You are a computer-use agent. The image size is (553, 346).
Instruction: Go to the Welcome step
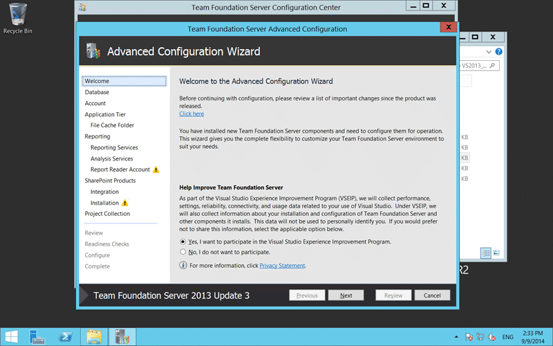124,81
